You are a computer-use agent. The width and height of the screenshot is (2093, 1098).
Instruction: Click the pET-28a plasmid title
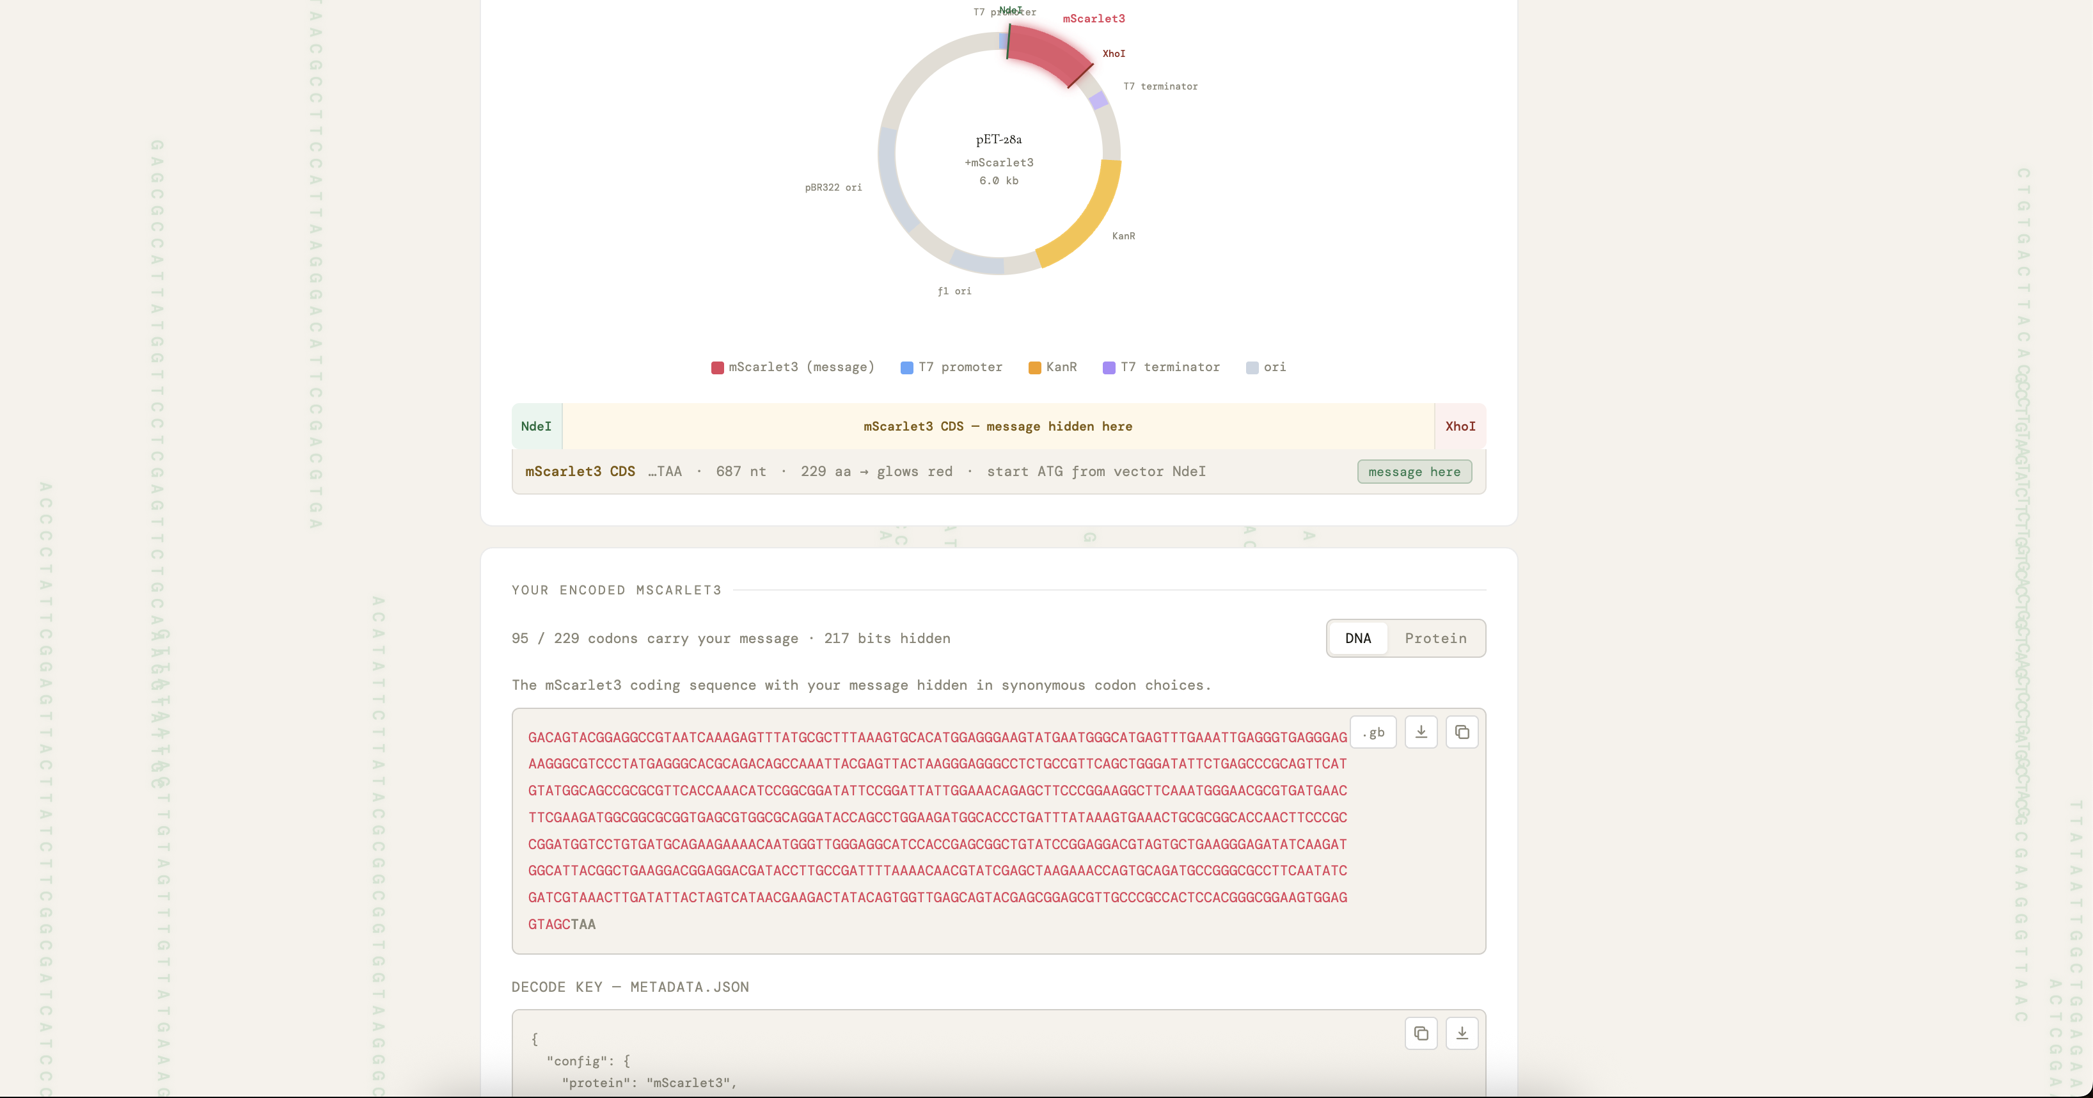point(999,139)
